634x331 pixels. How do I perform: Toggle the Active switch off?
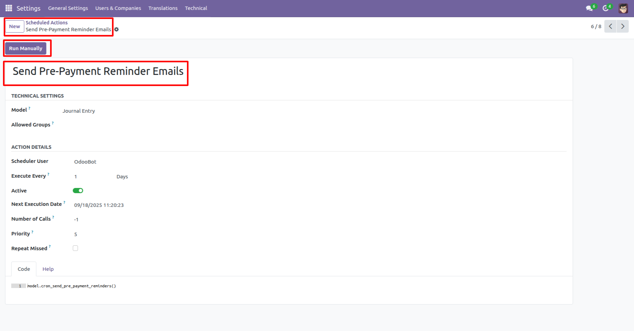click(x=78, y=191)
